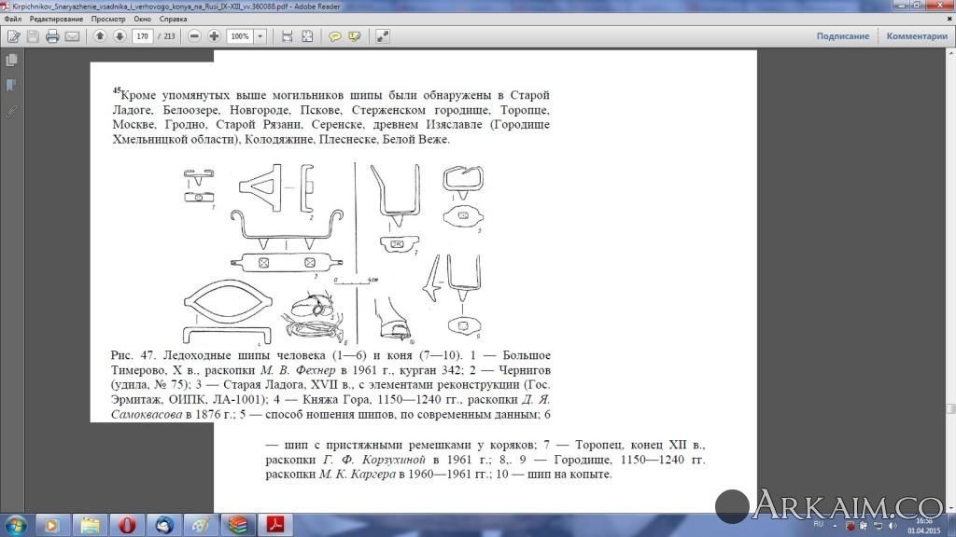Go to next page with down arrow
956x537 pixels.
click(x=119, y=36)
